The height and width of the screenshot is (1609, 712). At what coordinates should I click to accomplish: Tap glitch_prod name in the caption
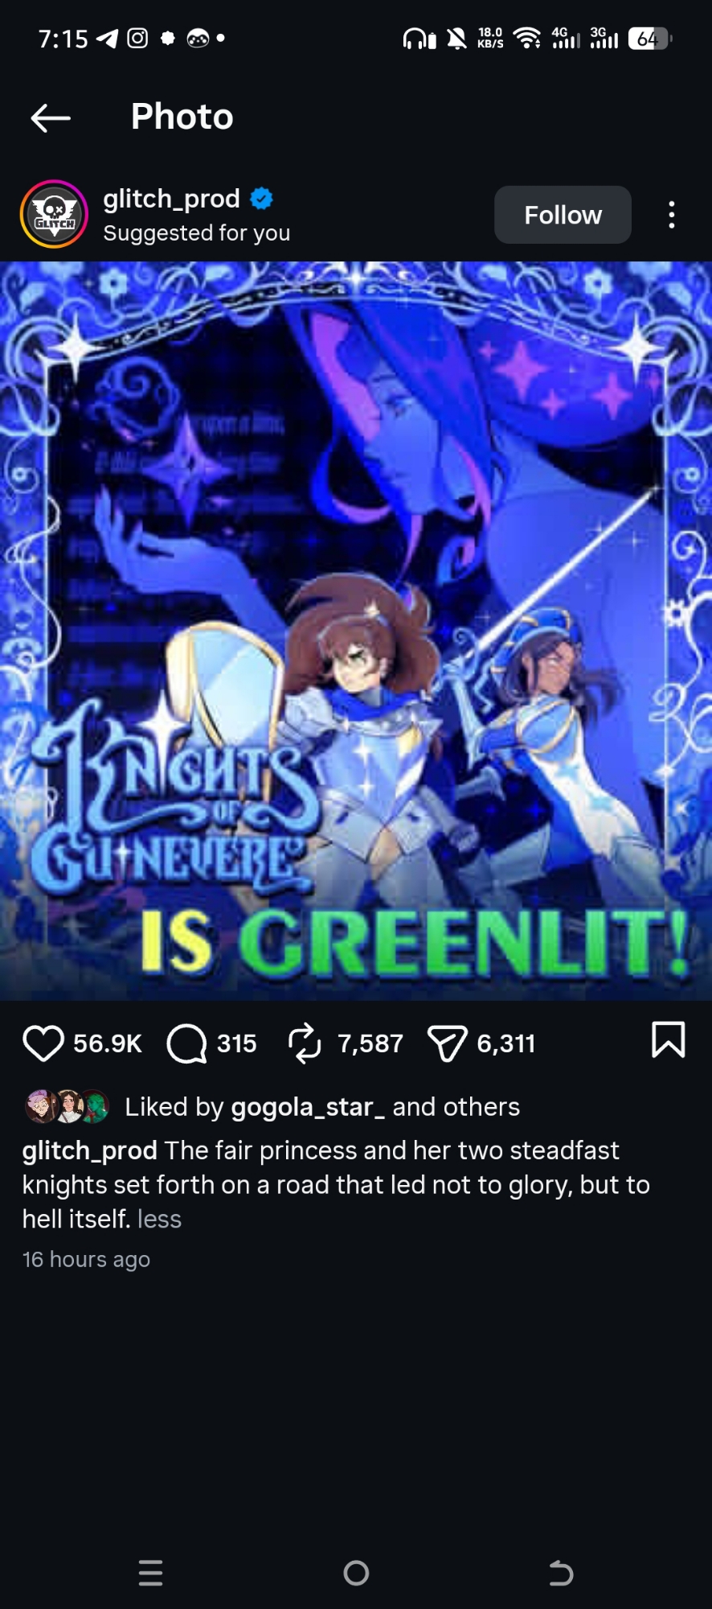[90, 1150]
